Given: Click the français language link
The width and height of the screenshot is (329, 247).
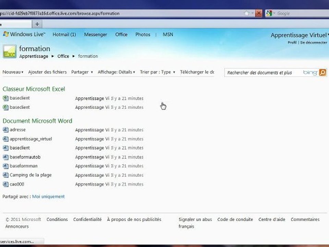Looking at the screenshot, I should tap(186, 226).
